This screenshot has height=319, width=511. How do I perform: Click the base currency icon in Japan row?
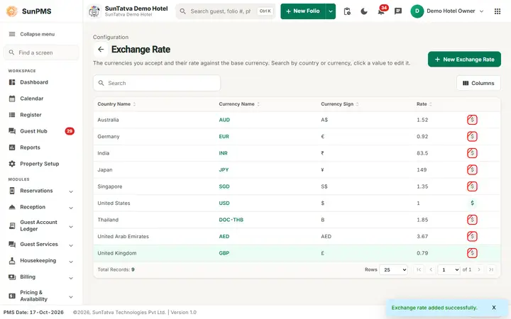point(472,169)
